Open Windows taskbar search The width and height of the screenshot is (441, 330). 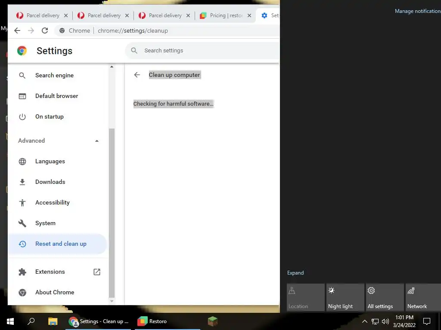pos(31,321)
